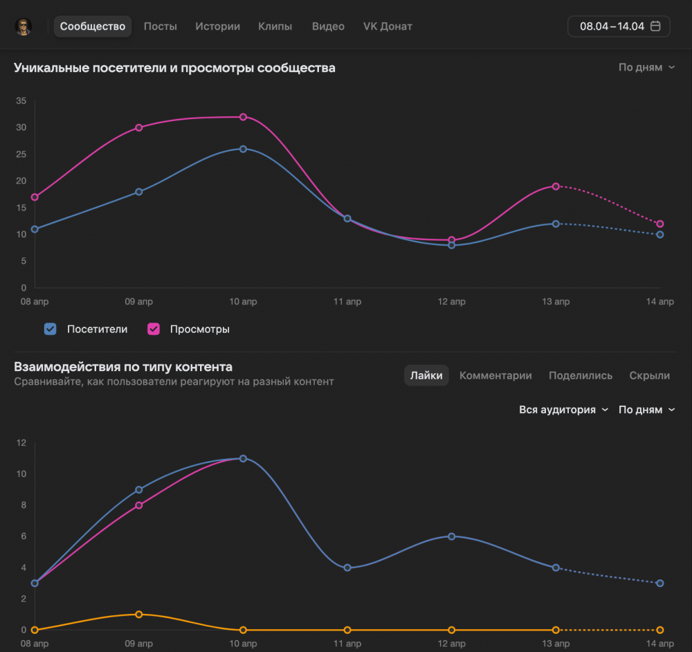Image resolution: width=692 pixels, height=652 pixels.
Task: Uncheck the Просмотры legend checkbox
Action: coord(154,329)
